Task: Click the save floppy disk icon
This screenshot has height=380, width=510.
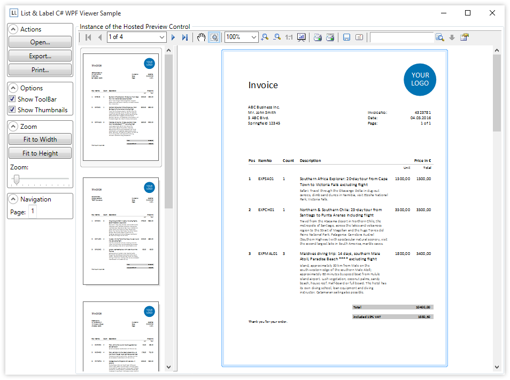Action: point(347,37)
